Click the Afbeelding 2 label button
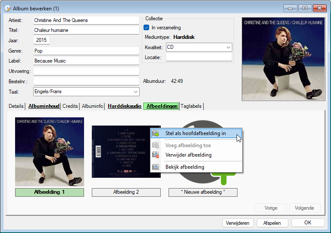 (126, 192)
